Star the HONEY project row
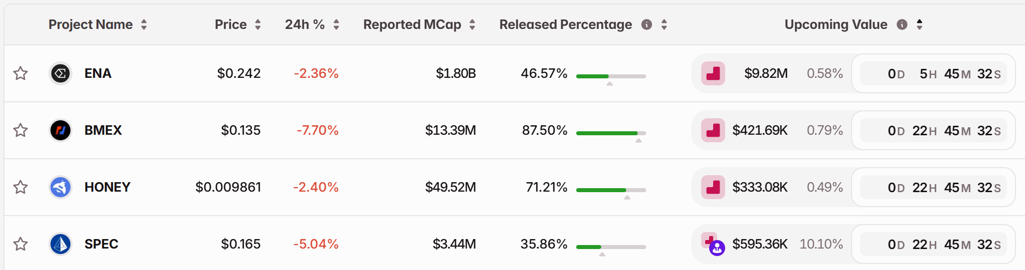Image resolution: width=1025 pixels, height=270 pixels. pyautogui.click(x=20, y=188)
